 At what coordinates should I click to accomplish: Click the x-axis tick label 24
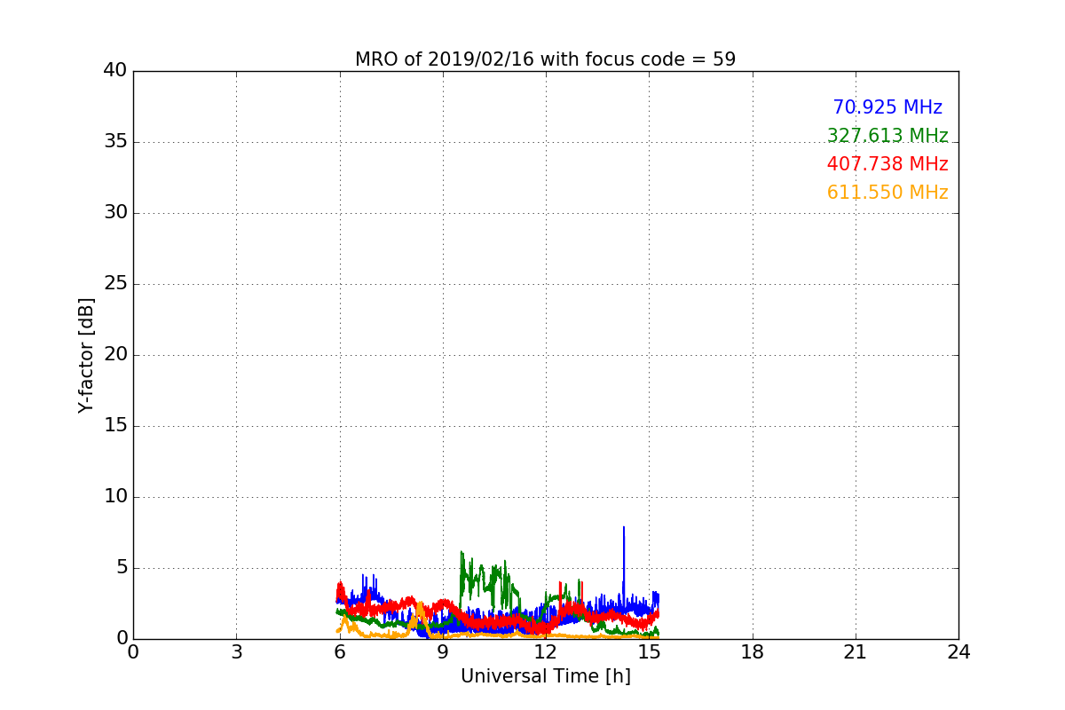tap(958, 653)
